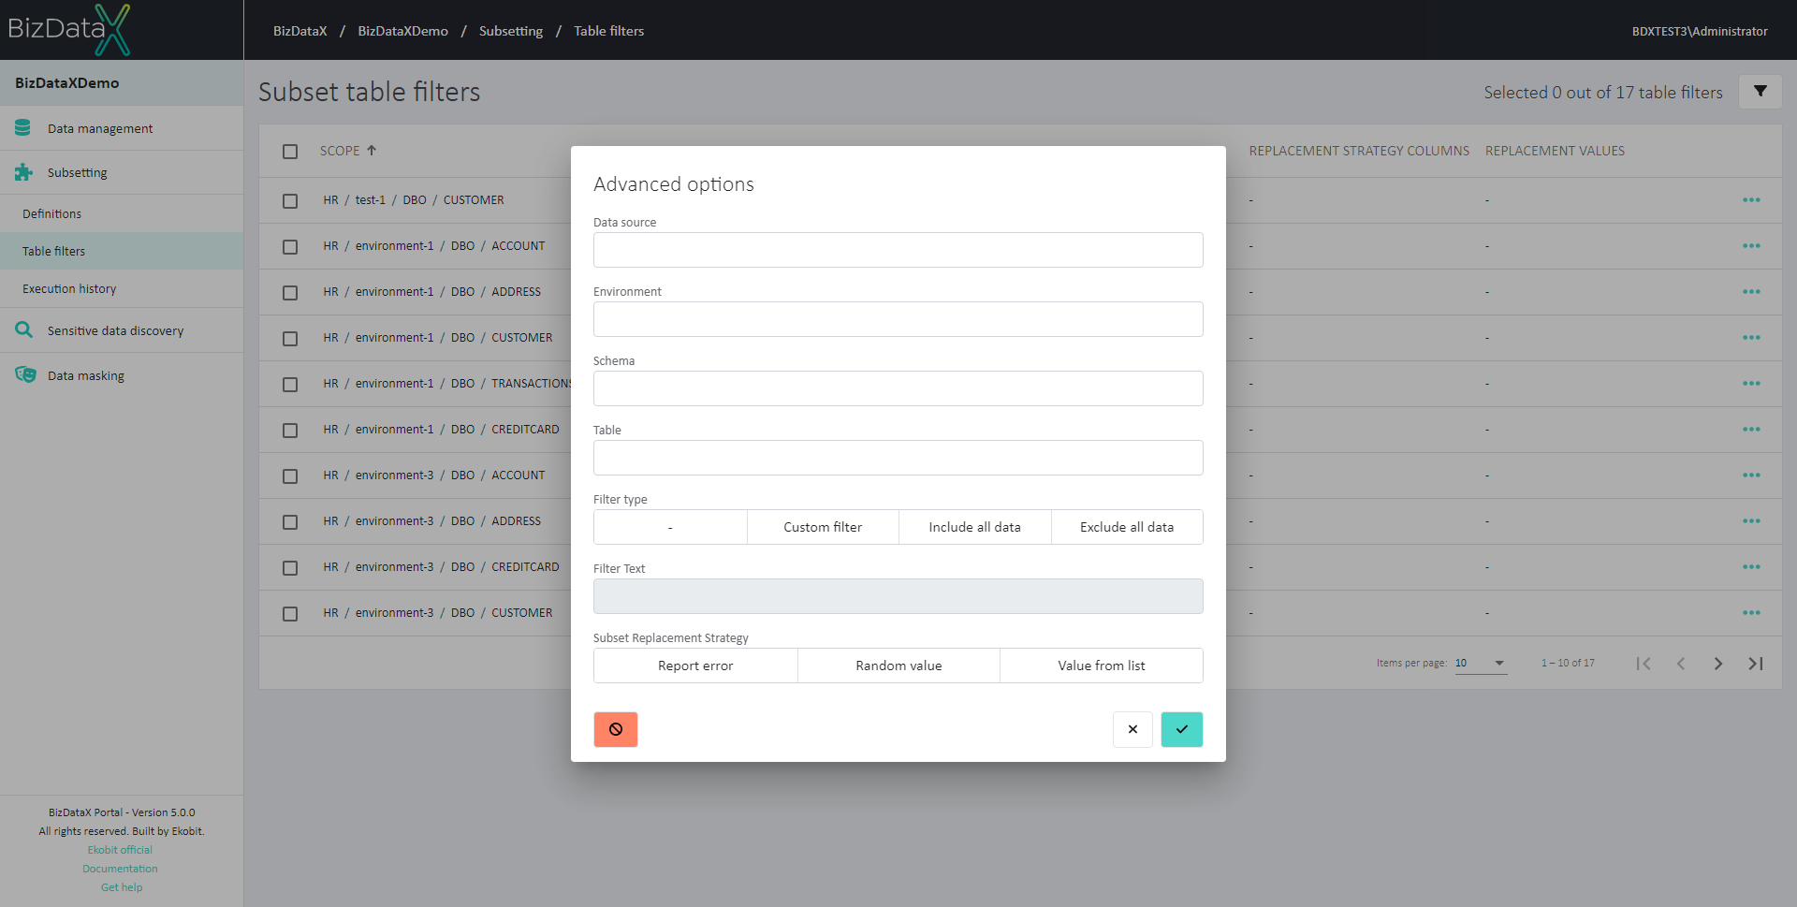1797x907 pixels.
Task: Choose Include all data filter type
Action: click(974, 527)
